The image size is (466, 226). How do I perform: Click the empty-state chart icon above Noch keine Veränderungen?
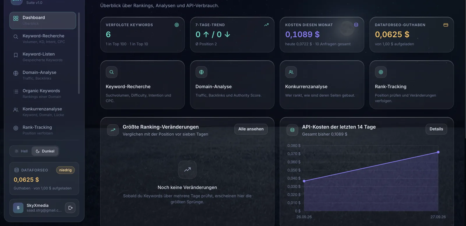(x=187, y=169)
